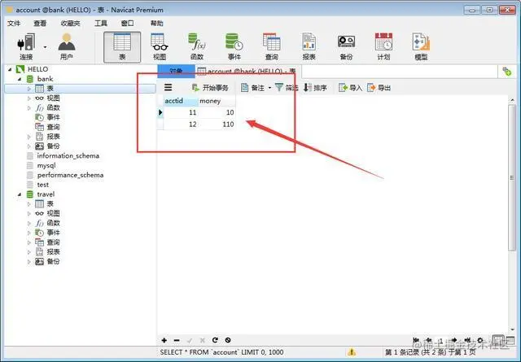Click the delete record minus icon
Image resolution: width=521 pixels, height=362 pixels.
177,340
